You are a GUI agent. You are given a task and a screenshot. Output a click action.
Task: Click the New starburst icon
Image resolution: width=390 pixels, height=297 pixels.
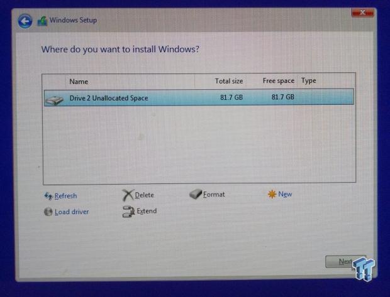pyautogui.click(x=272, y=194)
